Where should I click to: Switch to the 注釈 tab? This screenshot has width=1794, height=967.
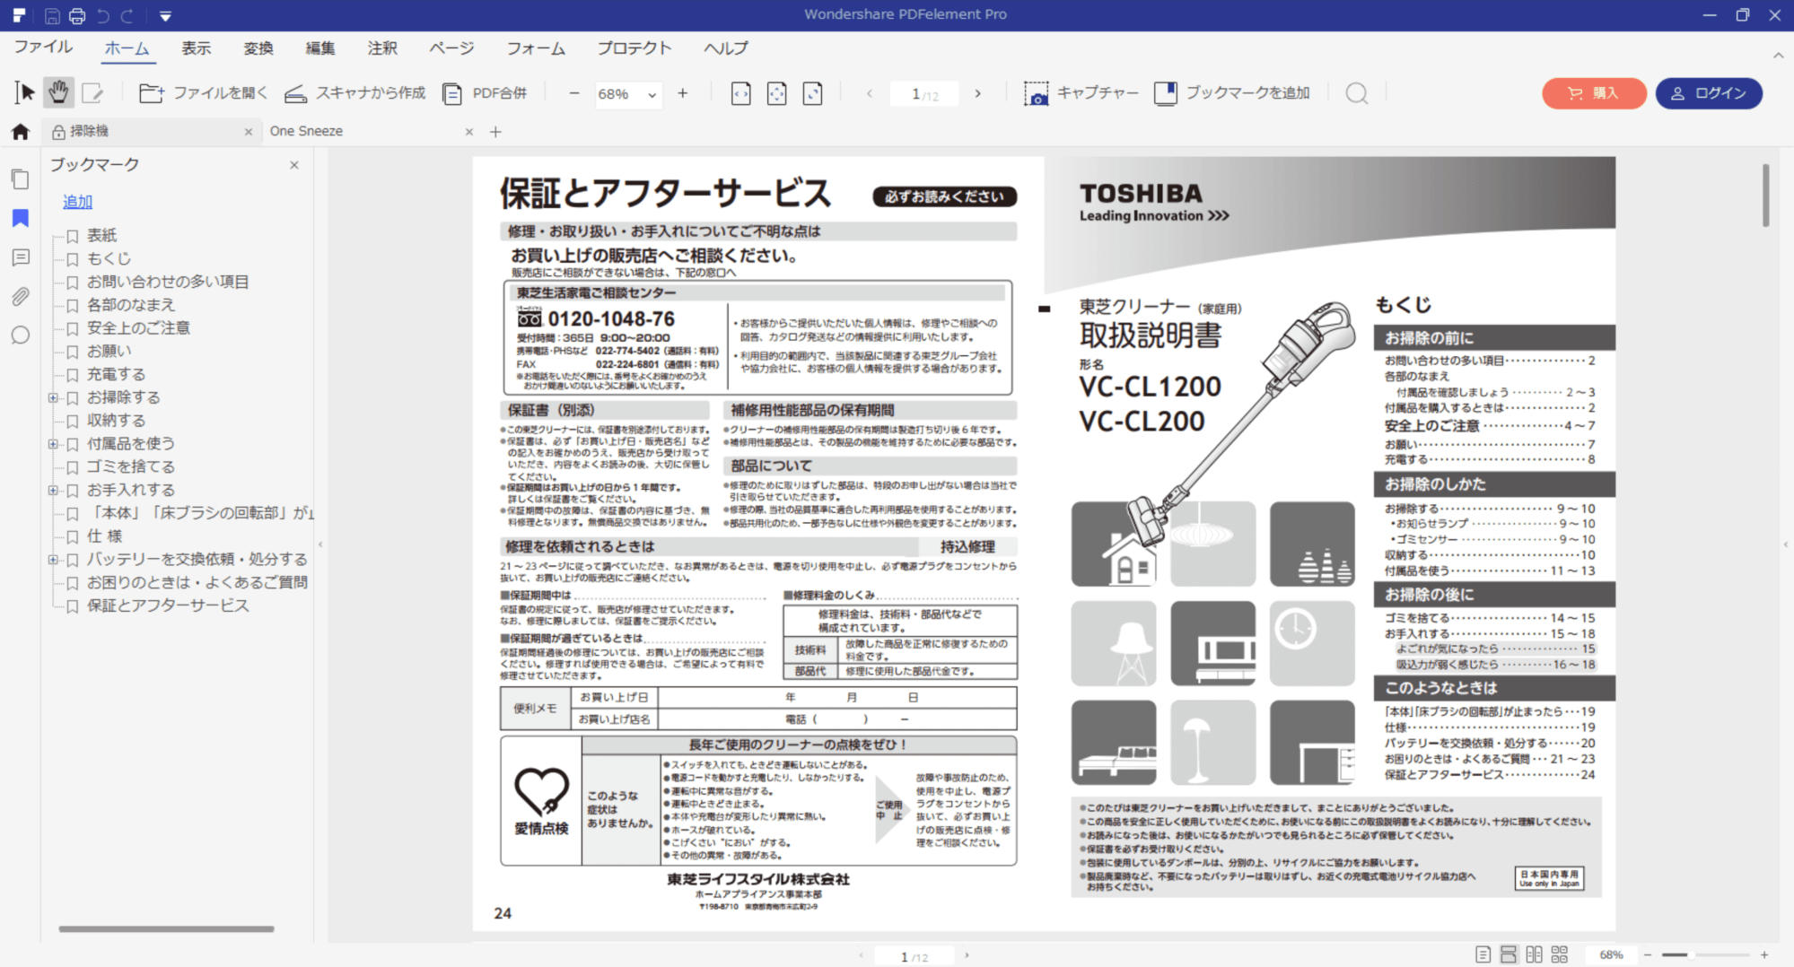point(382,48)
